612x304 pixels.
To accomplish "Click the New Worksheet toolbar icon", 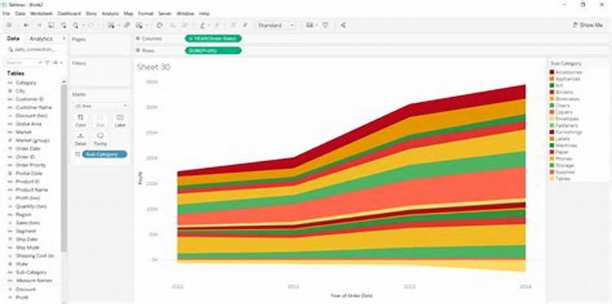I will coord(111,25).
